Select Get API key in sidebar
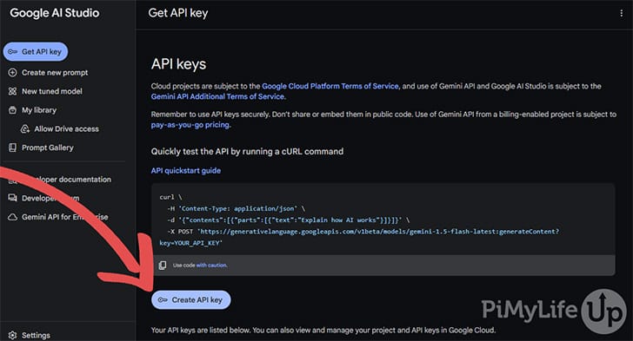The height and width of the screenshot is (341, 633). (36, 51)
